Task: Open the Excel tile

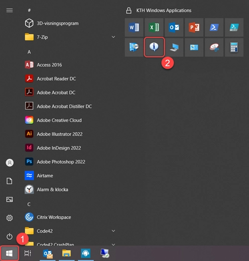Action: [154, 27]
